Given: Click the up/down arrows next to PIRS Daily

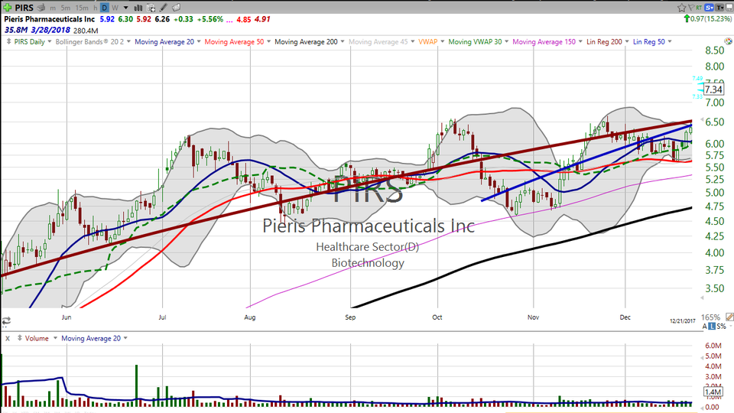Looking at the screenshot, I should 8,41.
